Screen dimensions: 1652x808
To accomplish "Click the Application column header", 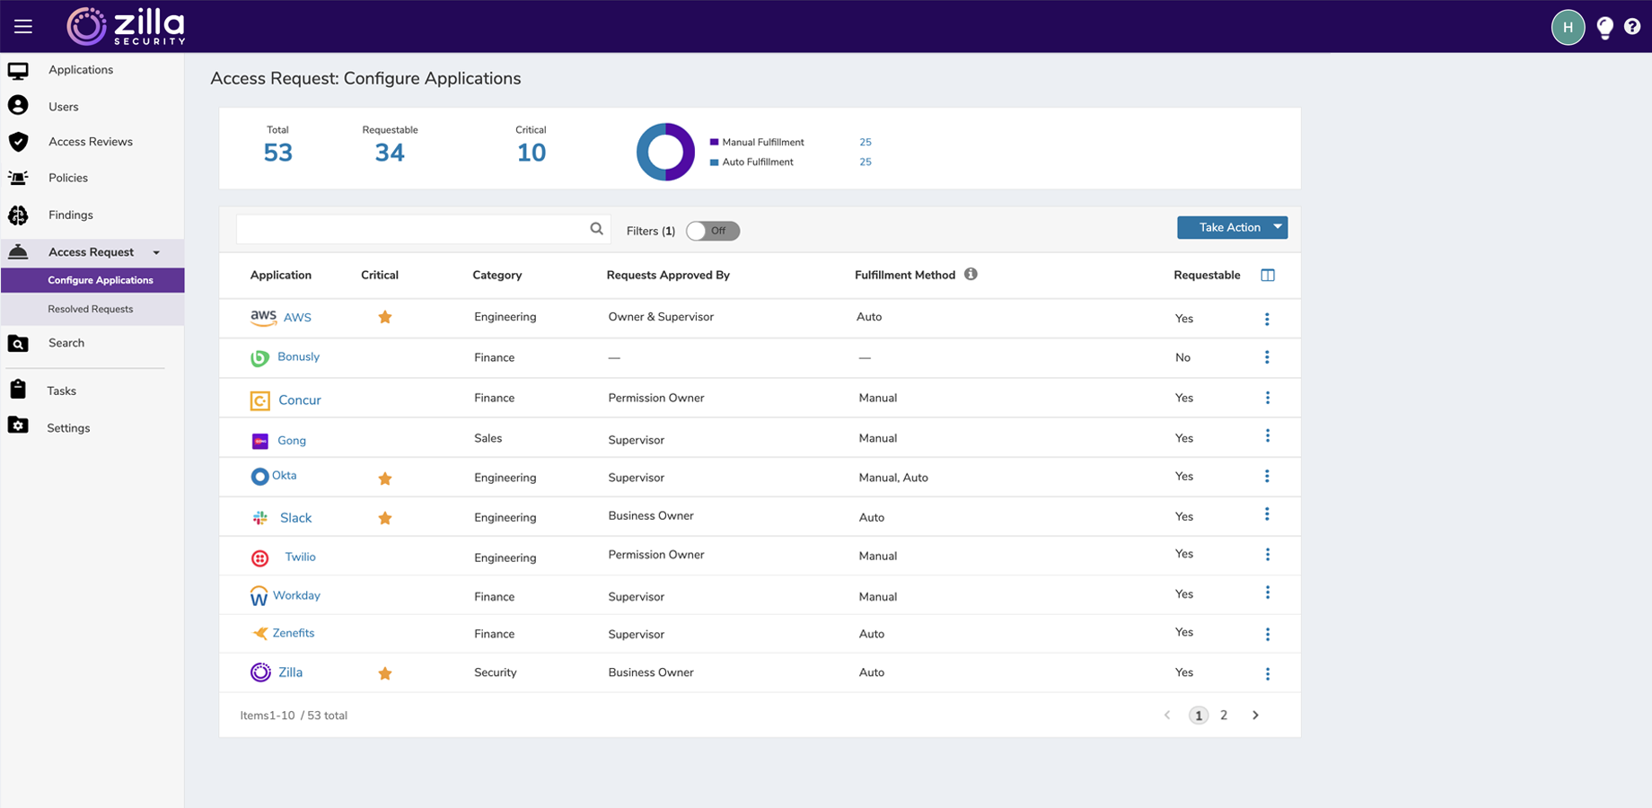I will pos(281,276).
